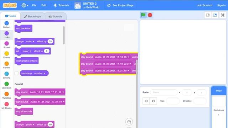Select the Events block category

[x=6, y=55]
